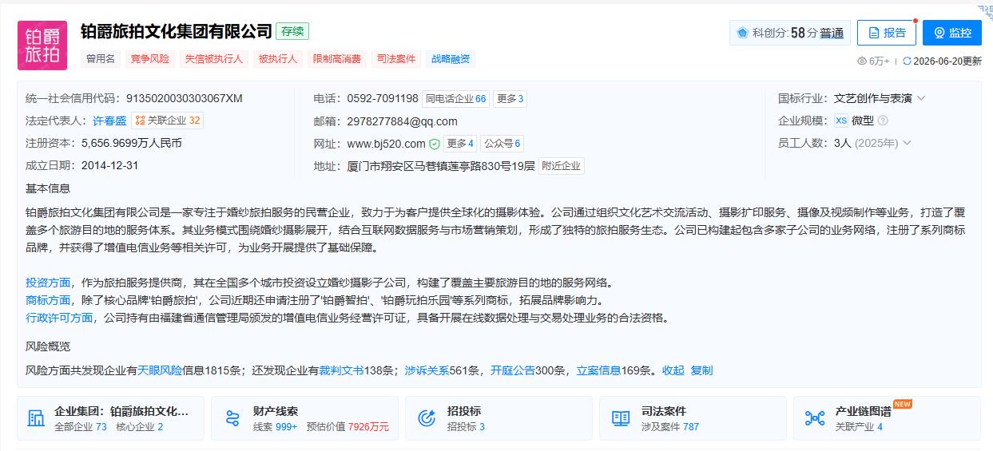993x451 pixels.
Task: Click 同电话企业 66 badge
Action: pos(455,99)
